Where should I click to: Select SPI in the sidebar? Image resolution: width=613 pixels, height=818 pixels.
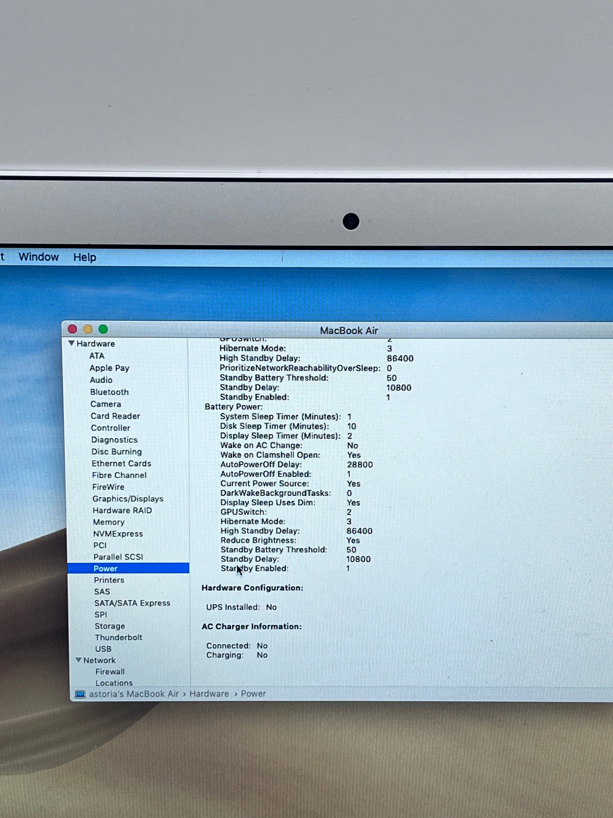(x=101, y=614)
